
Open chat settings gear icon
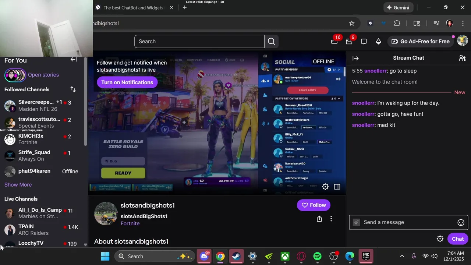[x=440, y=239]
